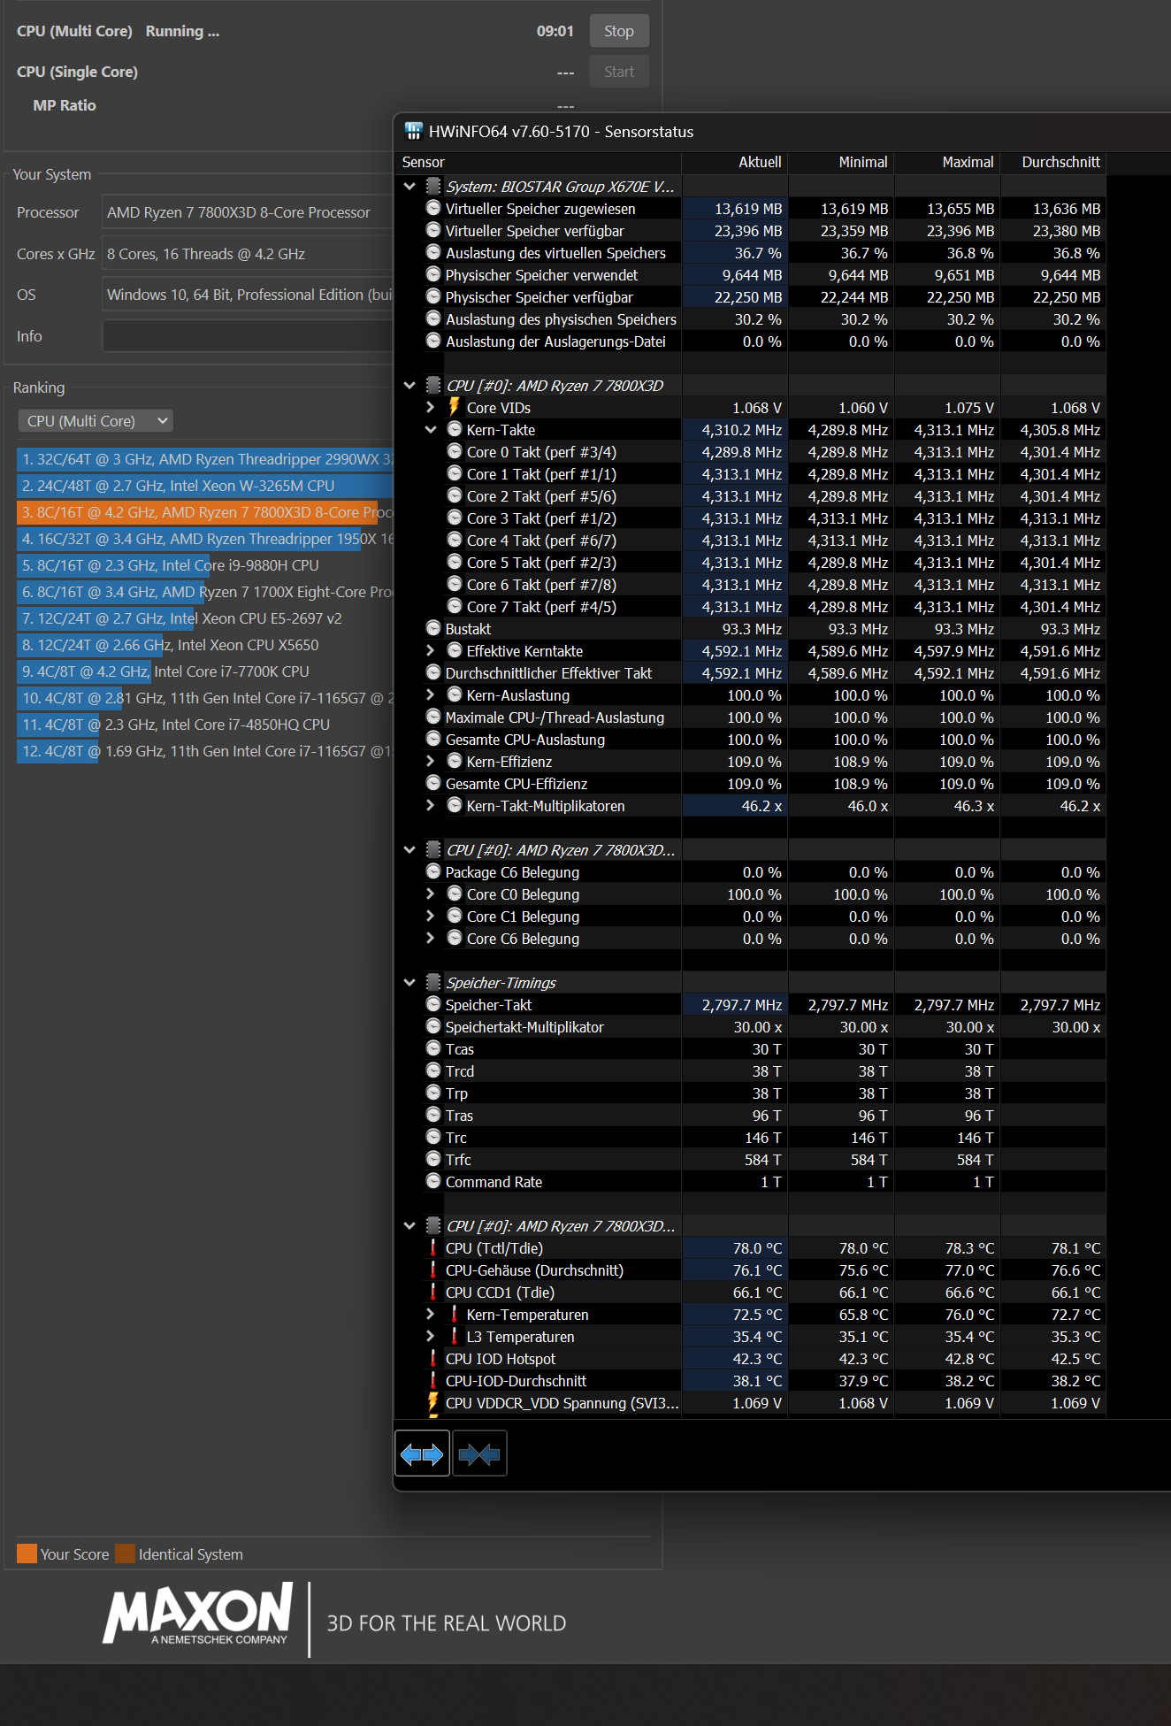1171x1726 pixels.
Task: Click the circle icon beside Core 0 Takt
Action: pyautogui.click(x=455, y=451)
